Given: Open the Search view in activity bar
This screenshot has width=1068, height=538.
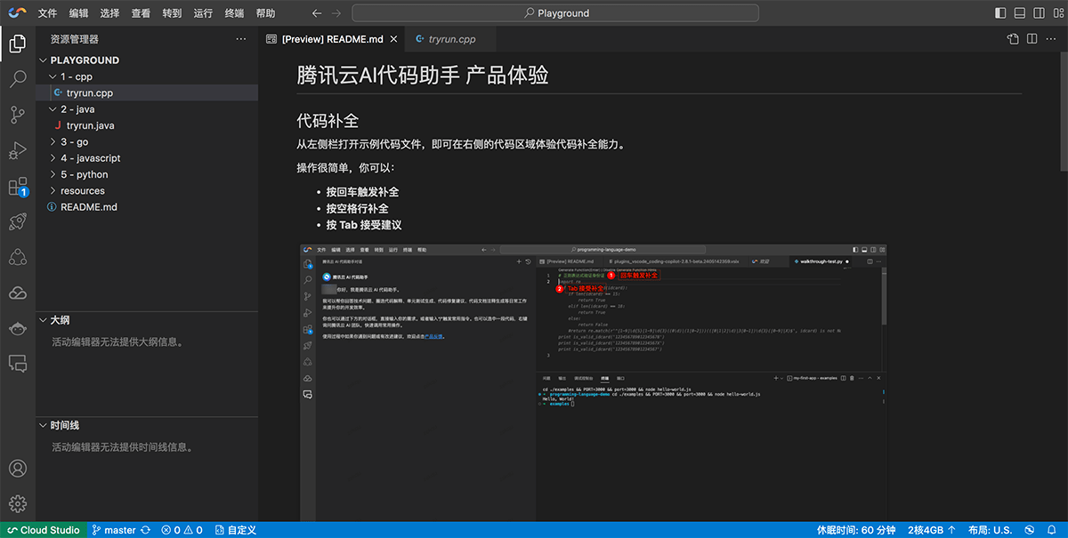Looking at the screenshot, I should pos(18,79).
